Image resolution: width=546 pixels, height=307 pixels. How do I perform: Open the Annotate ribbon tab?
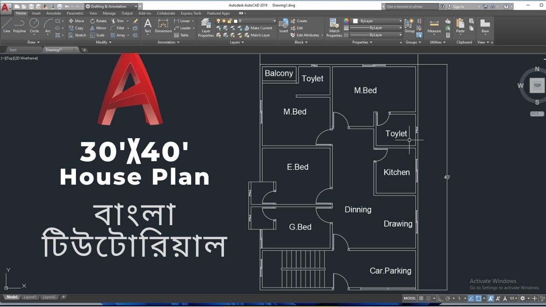pos(54,13)
